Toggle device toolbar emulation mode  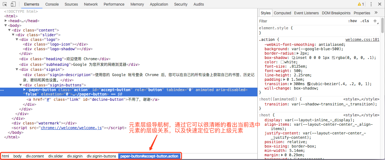[x=13, y=4]
